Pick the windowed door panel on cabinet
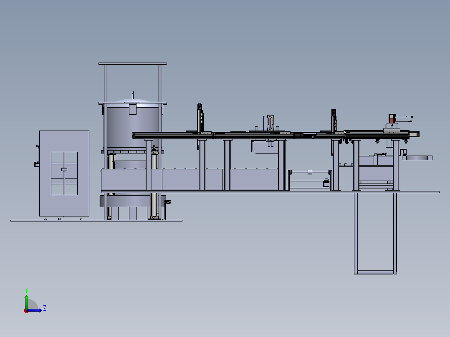 click(64, 174)
